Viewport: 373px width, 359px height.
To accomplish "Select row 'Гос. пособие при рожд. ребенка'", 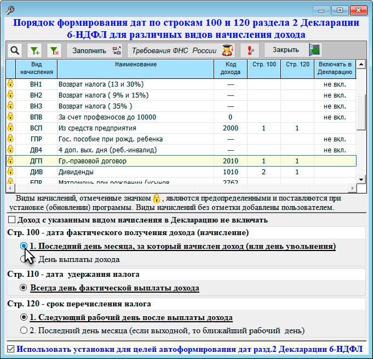I will pos(181,139).
